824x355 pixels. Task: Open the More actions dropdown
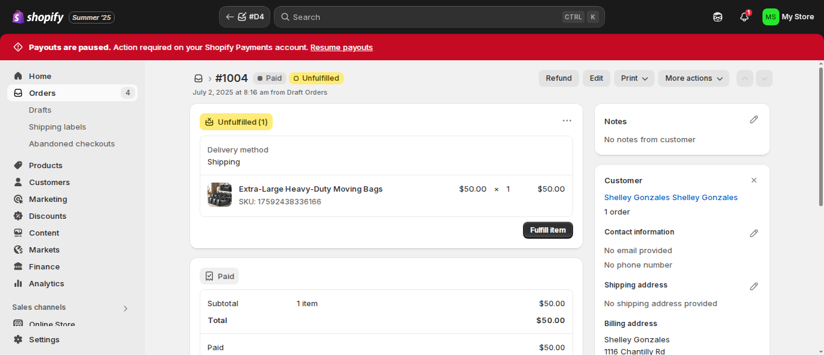(x=694, y=78)
